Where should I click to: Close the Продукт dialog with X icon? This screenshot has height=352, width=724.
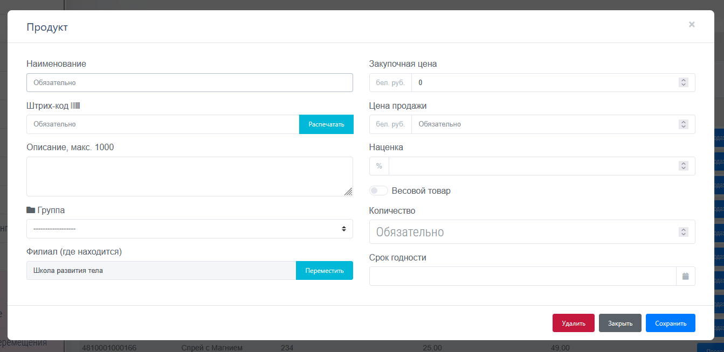pos(692,24)
